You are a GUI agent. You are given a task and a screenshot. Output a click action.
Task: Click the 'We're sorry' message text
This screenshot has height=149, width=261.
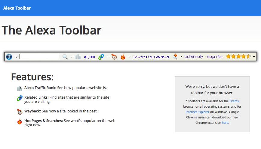(212, 90)
